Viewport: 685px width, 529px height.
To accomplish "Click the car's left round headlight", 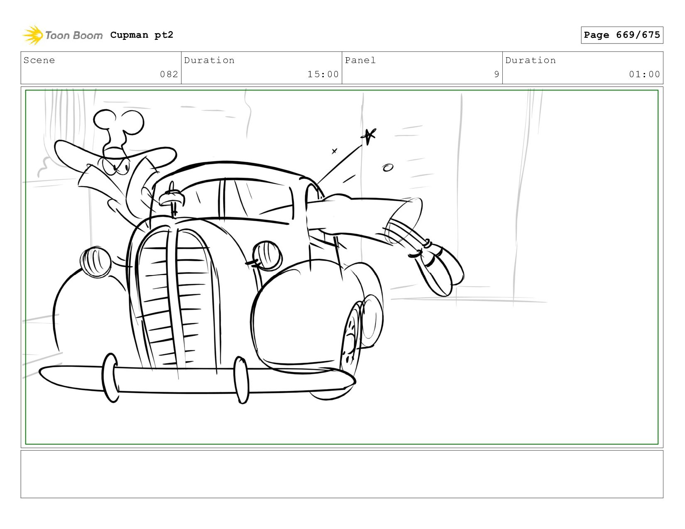I will pyautogui.click(x=96, y=261).
